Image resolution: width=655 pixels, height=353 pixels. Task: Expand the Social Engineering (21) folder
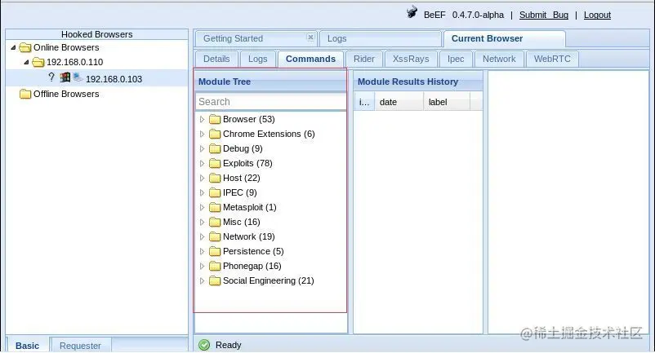tap(203, 281)
